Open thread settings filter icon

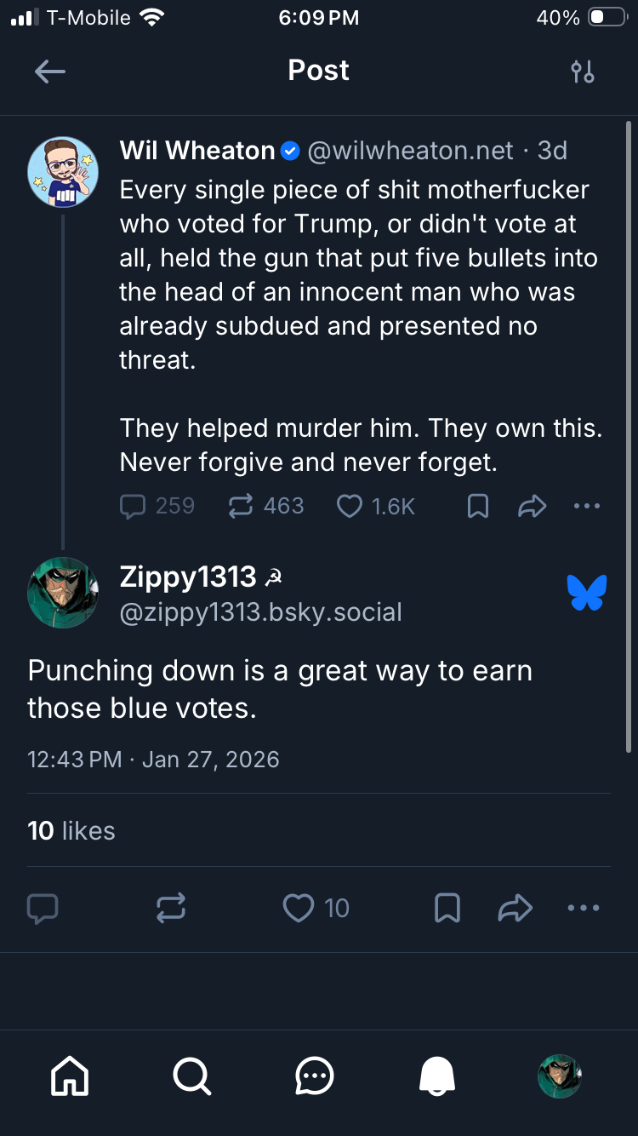pyautogui.click(x=583, y=72)
